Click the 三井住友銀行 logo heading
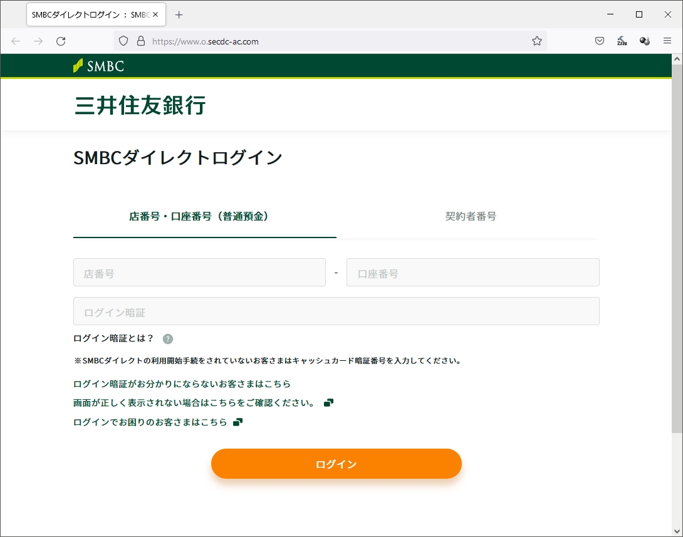The image size is (683, 537). coord(140,105)
